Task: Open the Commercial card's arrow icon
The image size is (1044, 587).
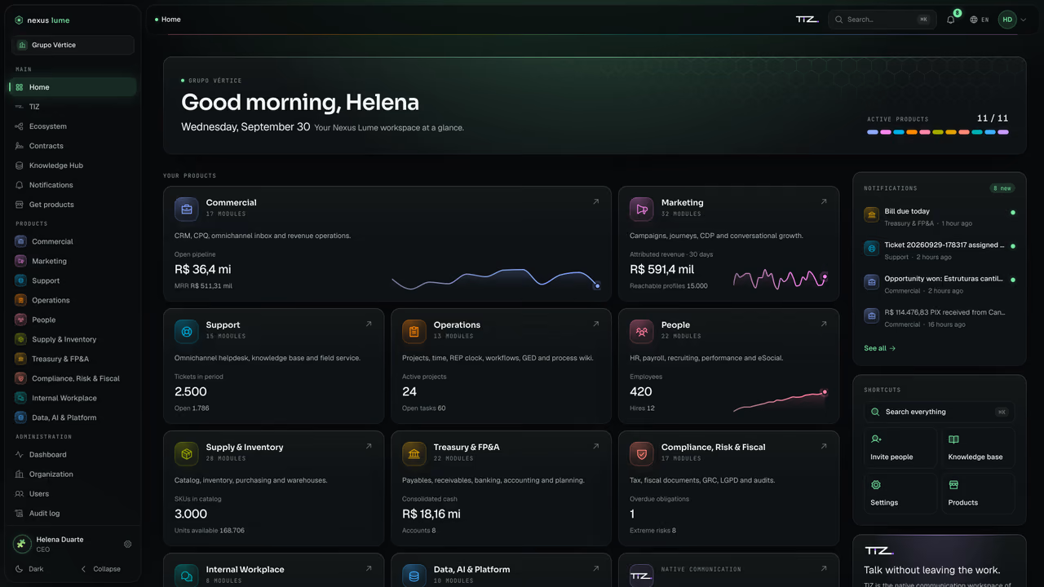Action: 596,202
